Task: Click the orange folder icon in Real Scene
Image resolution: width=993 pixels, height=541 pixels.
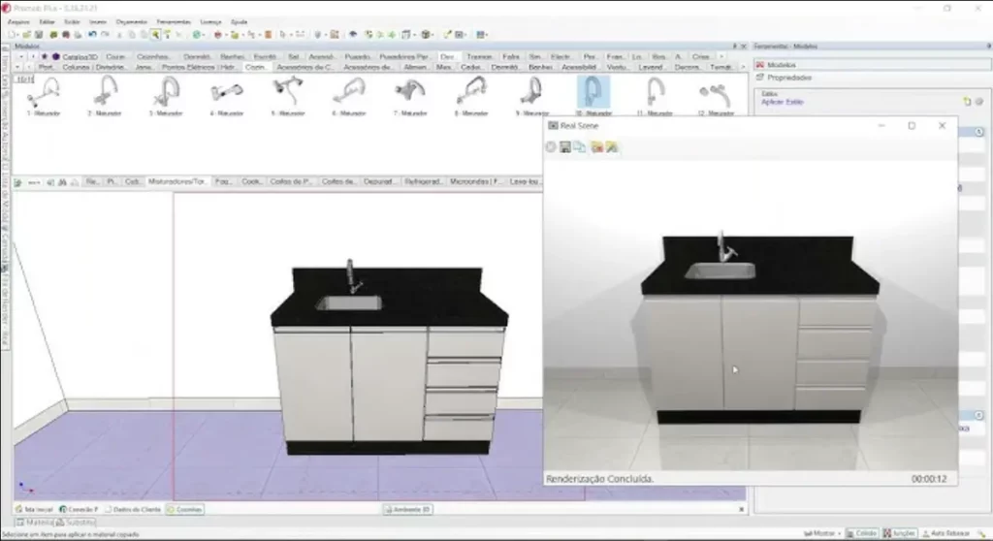Action: coord(596,147)
